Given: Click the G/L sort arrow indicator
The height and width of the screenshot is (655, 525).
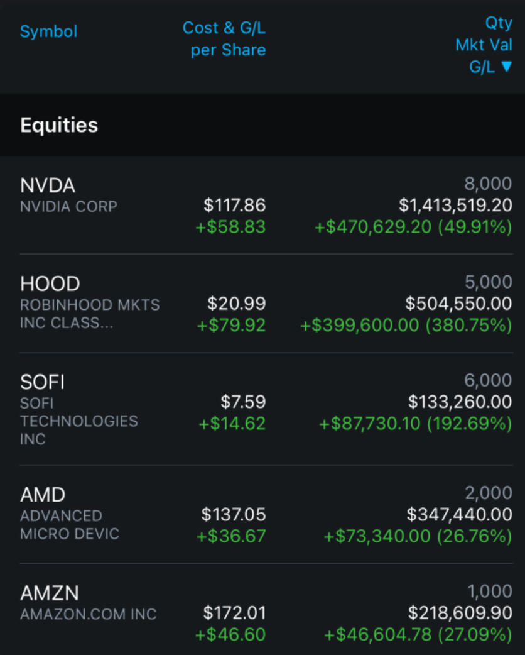Looking at the screenshot, I should 507,67.
